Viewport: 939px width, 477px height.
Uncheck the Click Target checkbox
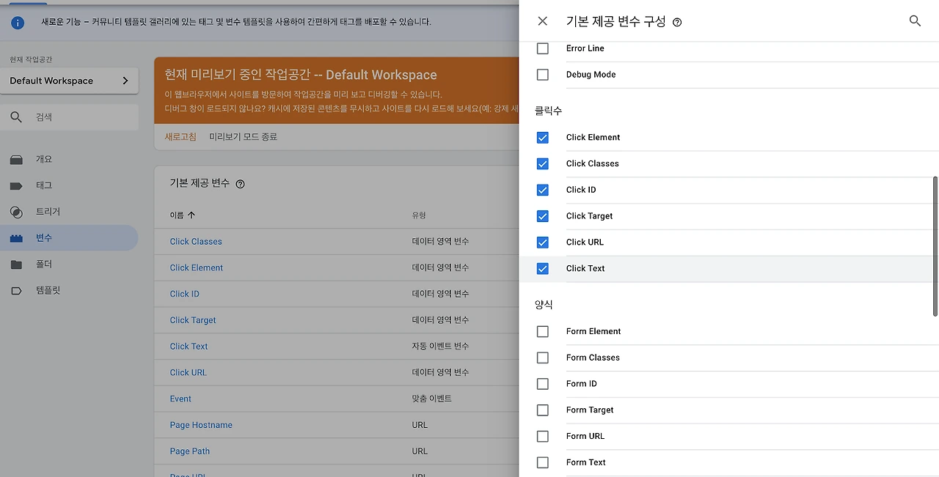coord(543,216)
